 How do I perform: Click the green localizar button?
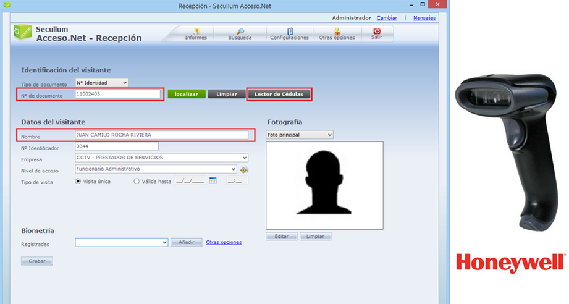pos(187,94)
